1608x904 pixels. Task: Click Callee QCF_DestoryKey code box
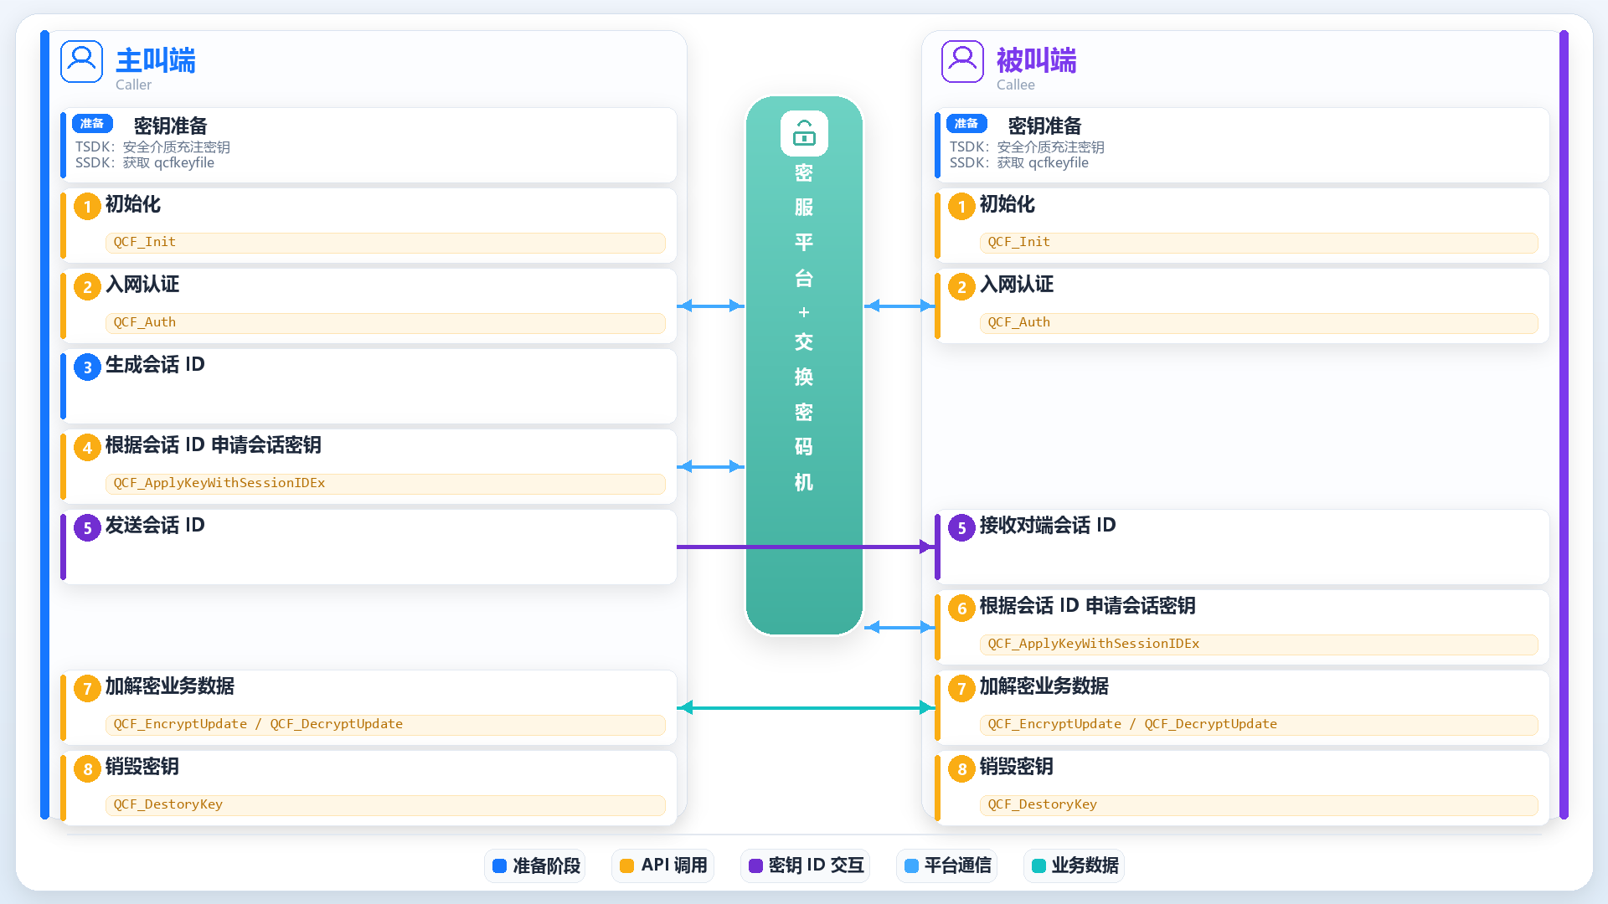(x=1259, y=804)
